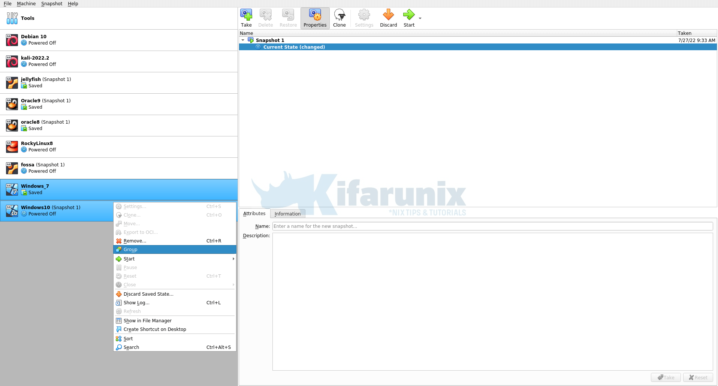Click Show Log in the context menu
718x386 pixels.
136,302
